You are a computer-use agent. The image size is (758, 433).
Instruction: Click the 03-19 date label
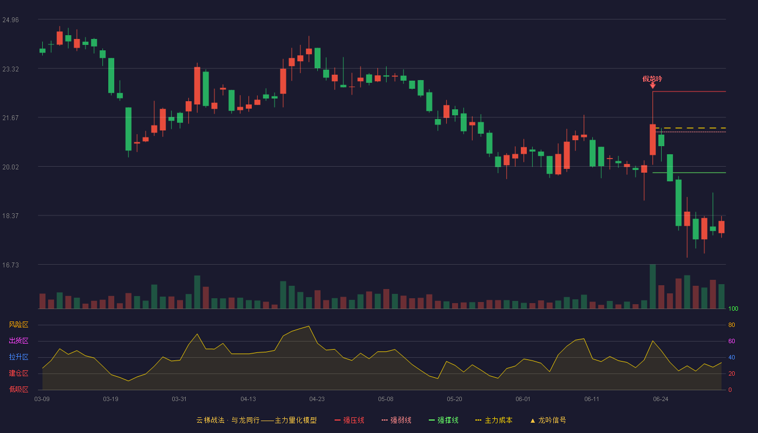point(110,399)
